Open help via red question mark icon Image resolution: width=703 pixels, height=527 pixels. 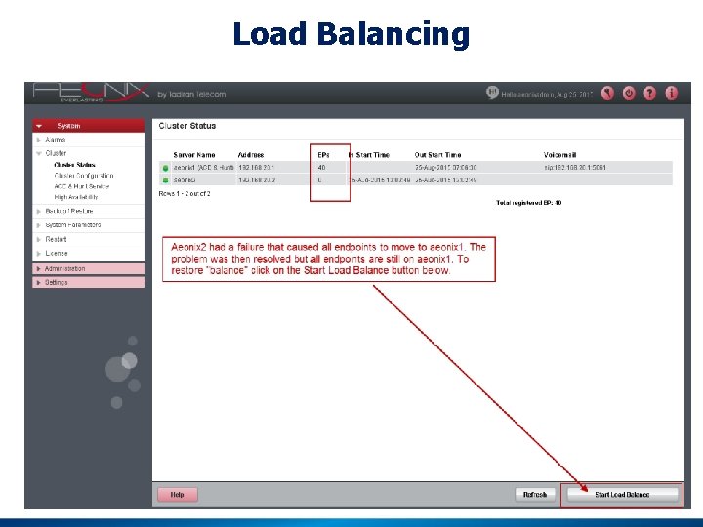(x=650, y=94)
